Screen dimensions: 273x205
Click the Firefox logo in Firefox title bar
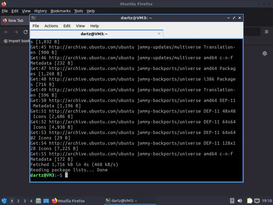[x=4, y=4]
